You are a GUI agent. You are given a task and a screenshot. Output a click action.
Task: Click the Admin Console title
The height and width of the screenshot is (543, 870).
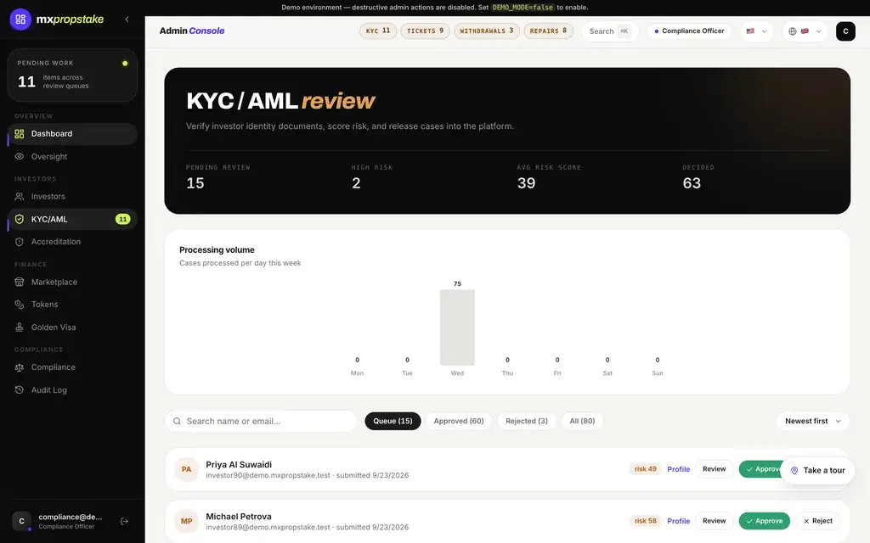tap(192, 31)
